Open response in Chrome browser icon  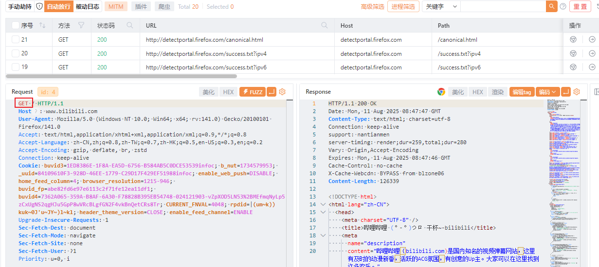click(x=441, y=92)
